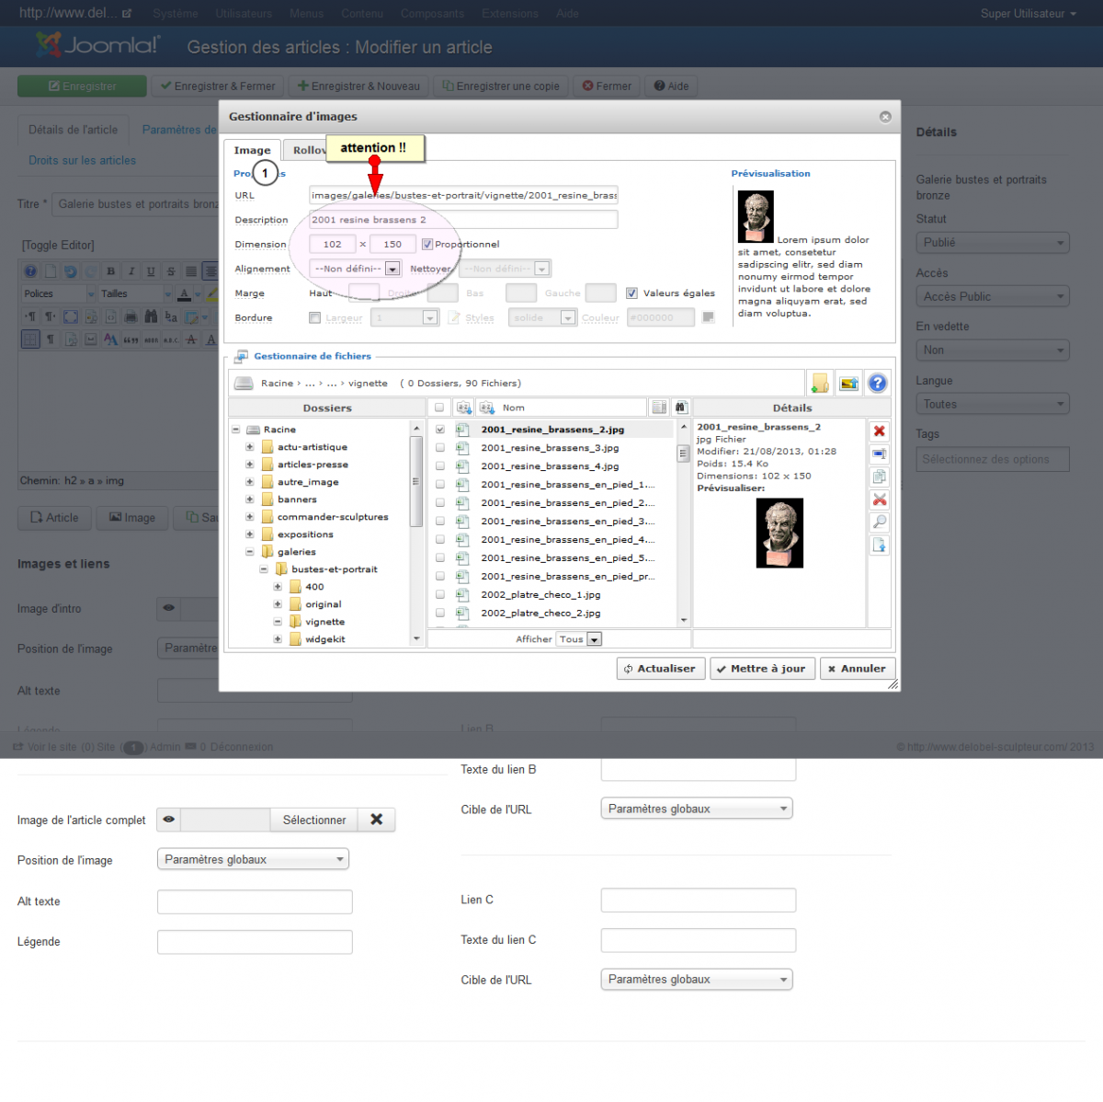Click the Mettre à jour button
Screen dimensions: 1103x1102
point(760,669)
